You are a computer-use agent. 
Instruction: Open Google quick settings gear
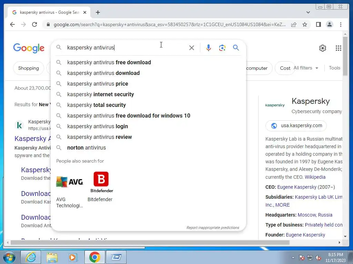pyautogui.click(x=322, y=48)
